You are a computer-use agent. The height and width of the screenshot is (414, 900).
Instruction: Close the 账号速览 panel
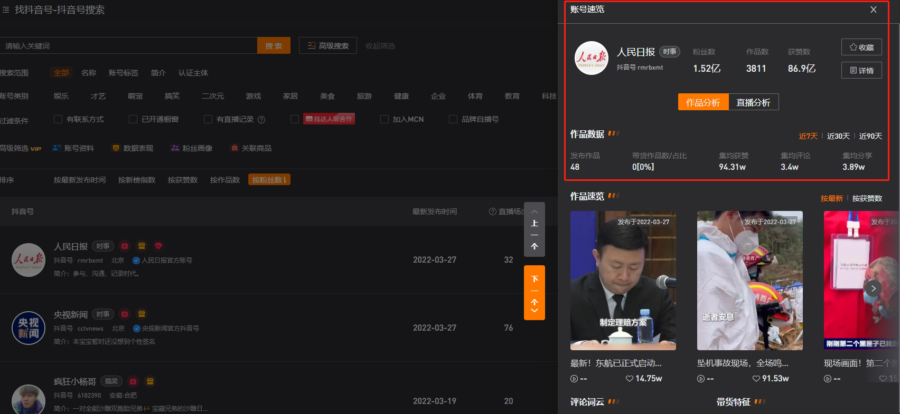874,9
